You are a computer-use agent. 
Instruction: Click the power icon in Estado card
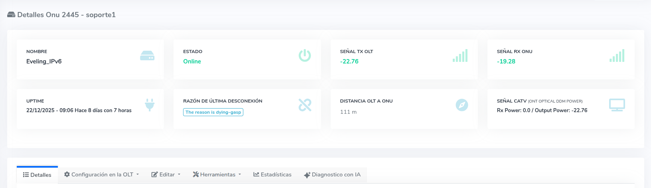click(x=305, y=55)
